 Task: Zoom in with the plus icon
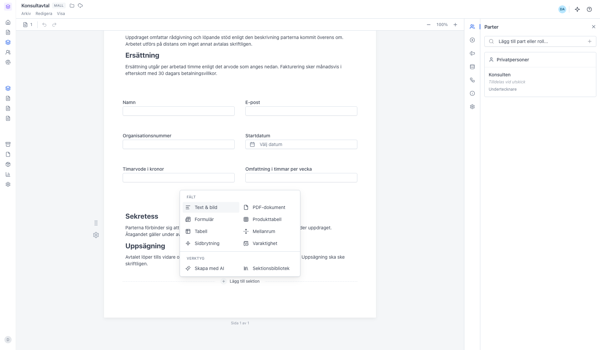(x=455, y=25)
